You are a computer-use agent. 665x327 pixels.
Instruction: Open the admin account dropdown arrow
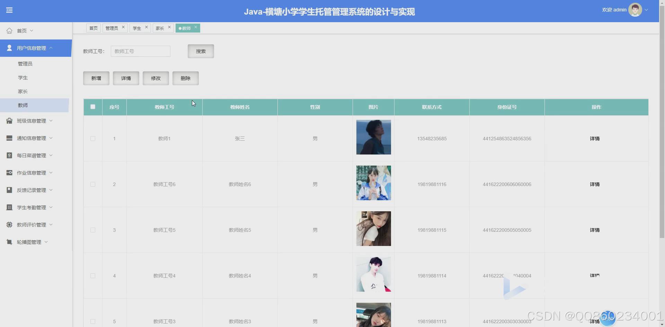click(646, 10)
